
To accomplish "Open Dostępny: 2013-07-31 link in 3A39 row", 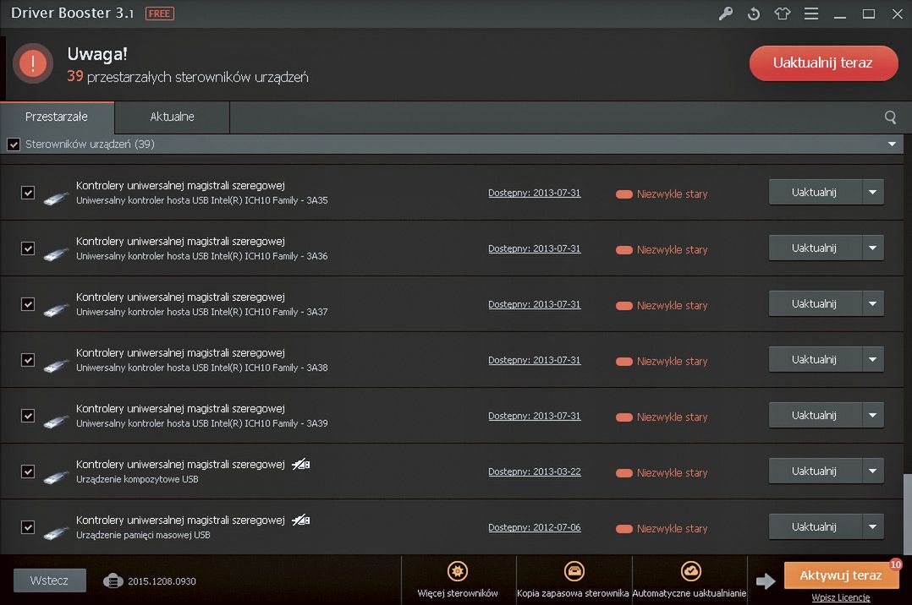I will (535, 416).
